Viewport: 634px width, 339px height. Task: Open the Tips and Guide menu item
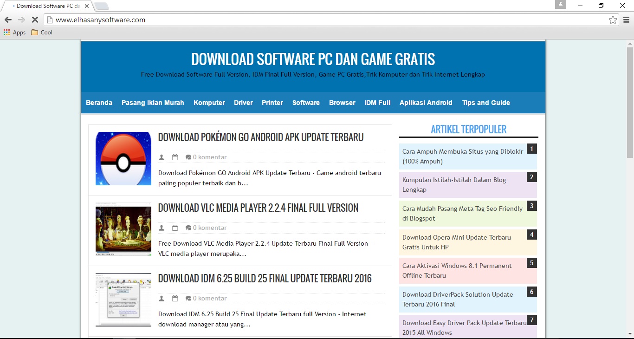click(486, 103)
